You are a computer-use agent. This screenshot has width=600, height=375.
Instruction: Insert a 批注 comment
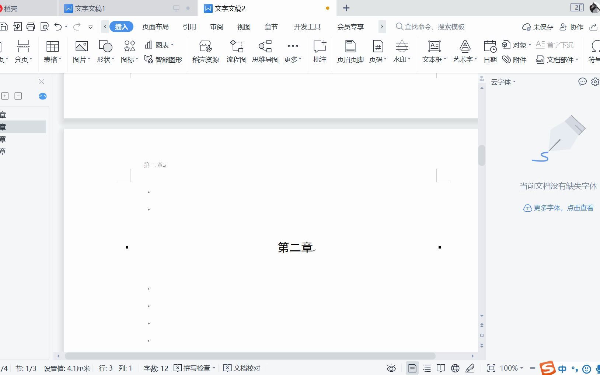pos(319,52)
